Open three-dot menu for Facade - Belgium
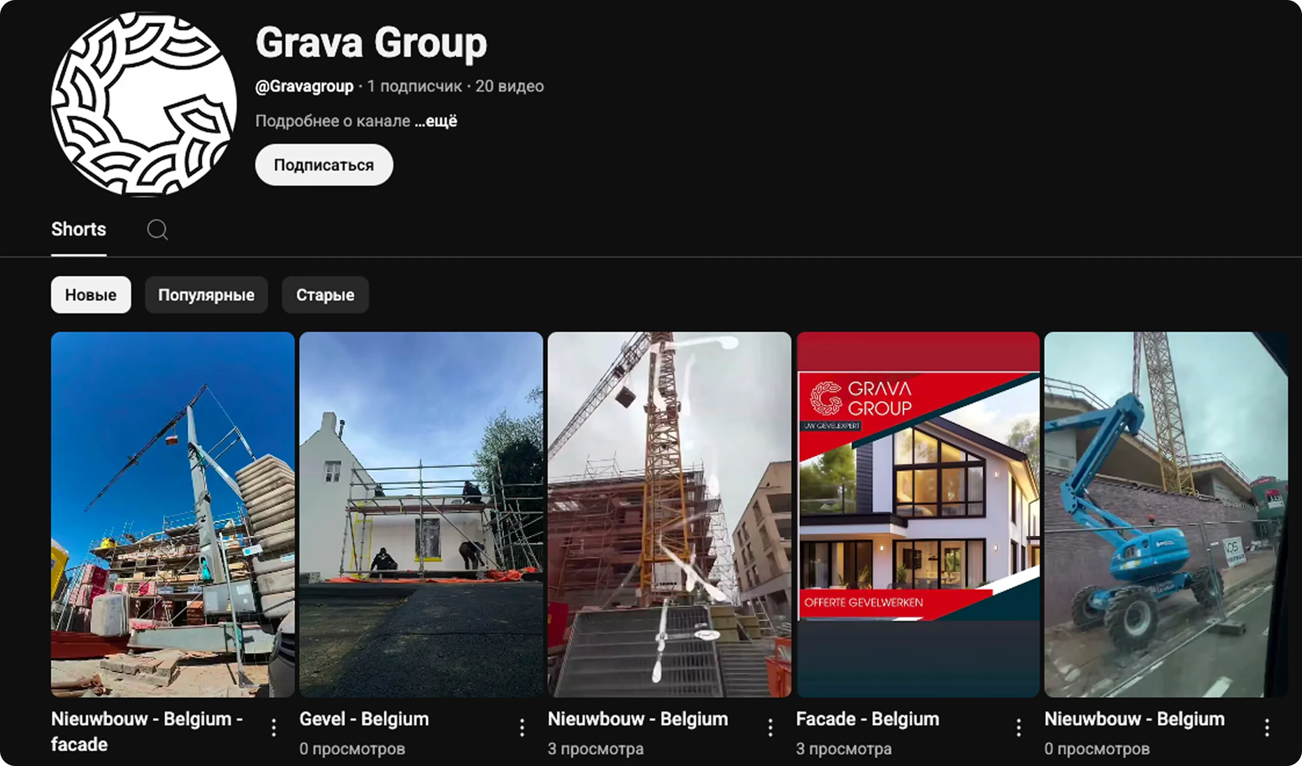 tap(1018, 727)
